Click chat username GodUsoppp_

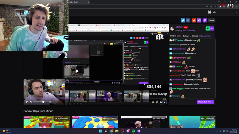(178, 89)
